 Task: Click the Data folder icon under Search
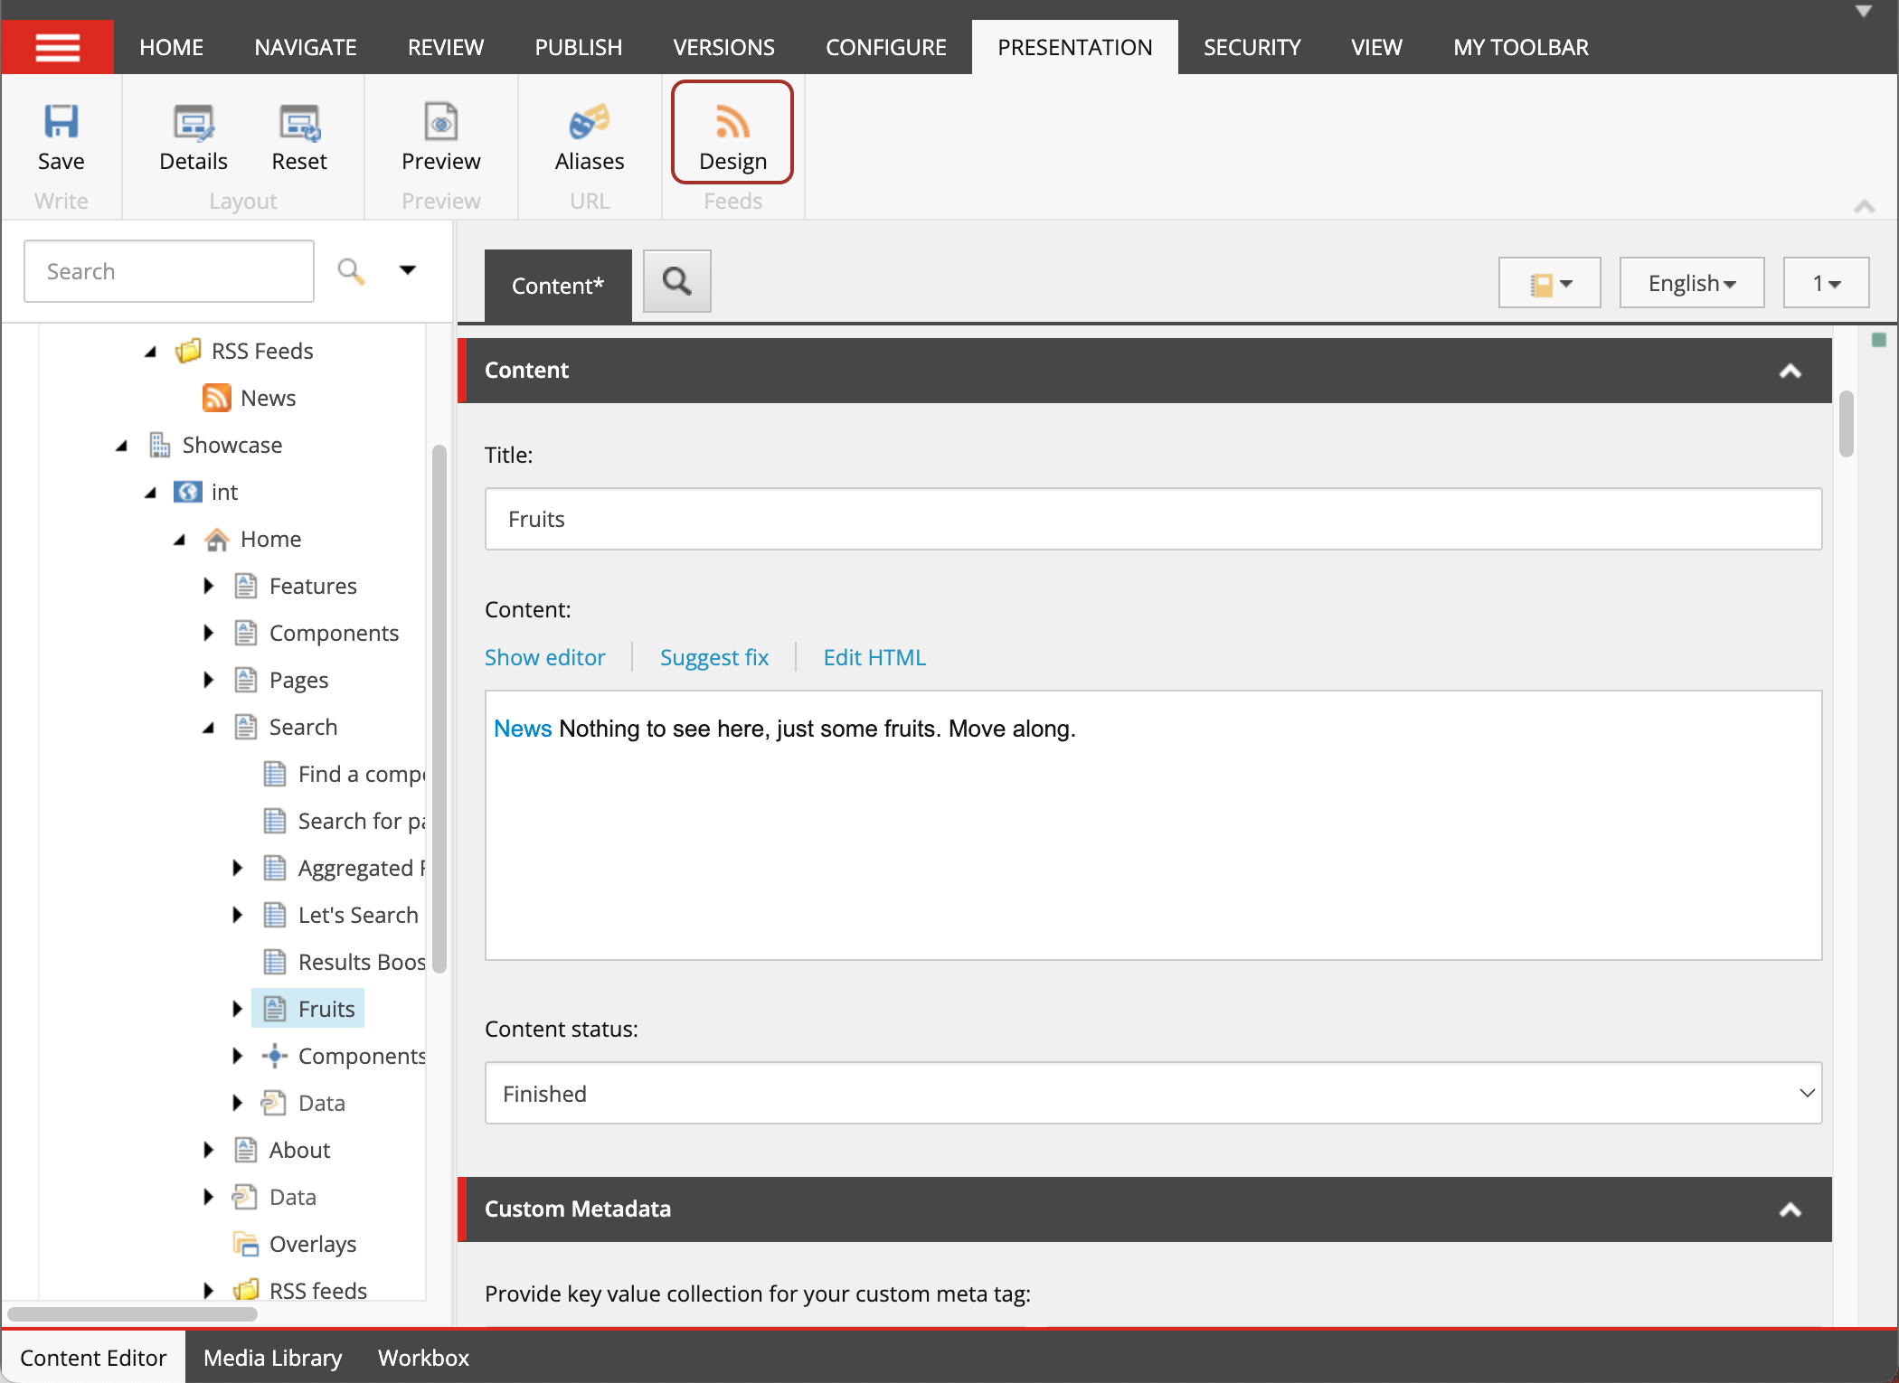click(274, 1103)
